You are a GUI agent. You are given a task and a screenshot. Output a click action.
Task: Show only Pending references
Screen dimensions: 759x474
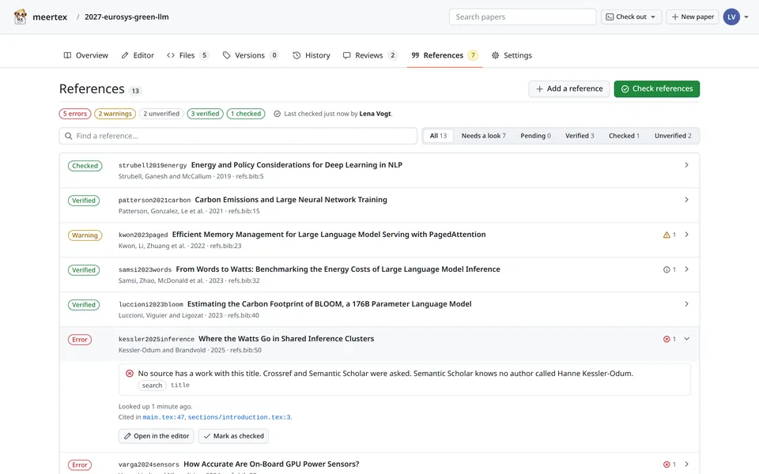[x=535, y=137]
